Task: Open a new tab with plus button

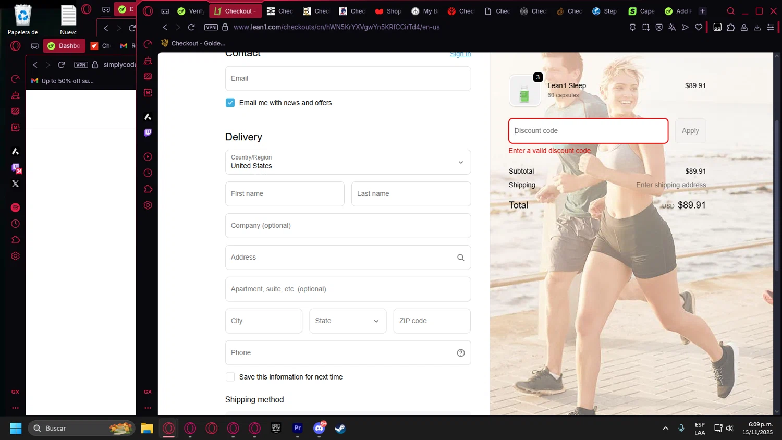Action: click(702, 11)
